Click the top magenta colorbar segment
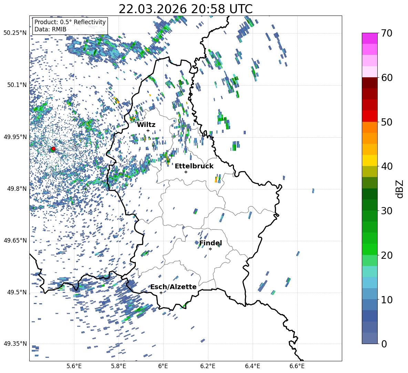 (370, 38)
